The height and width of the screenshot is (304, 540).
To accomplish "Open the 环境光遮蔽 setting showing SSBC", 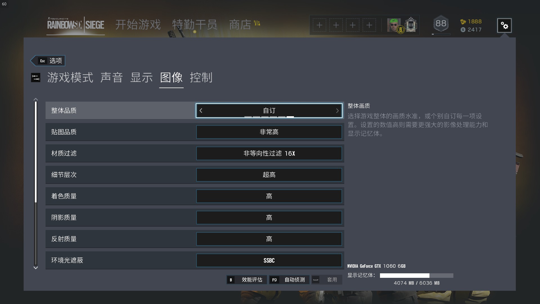I will click(x=269, y=260).
